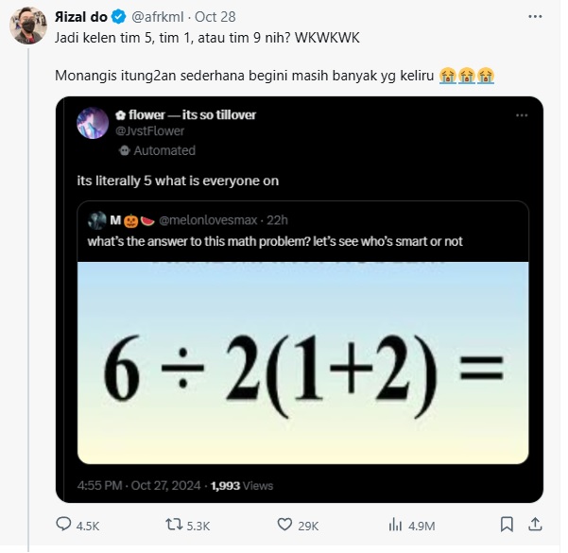
Task: Click the 1,993 Views count
Action: coord(242,486)
